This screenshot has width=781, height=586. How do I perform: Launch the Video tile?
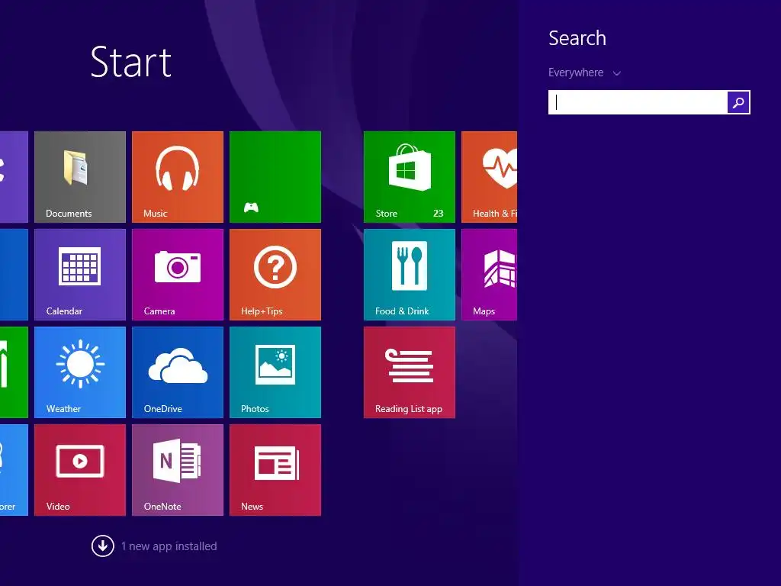coord(79,470)
